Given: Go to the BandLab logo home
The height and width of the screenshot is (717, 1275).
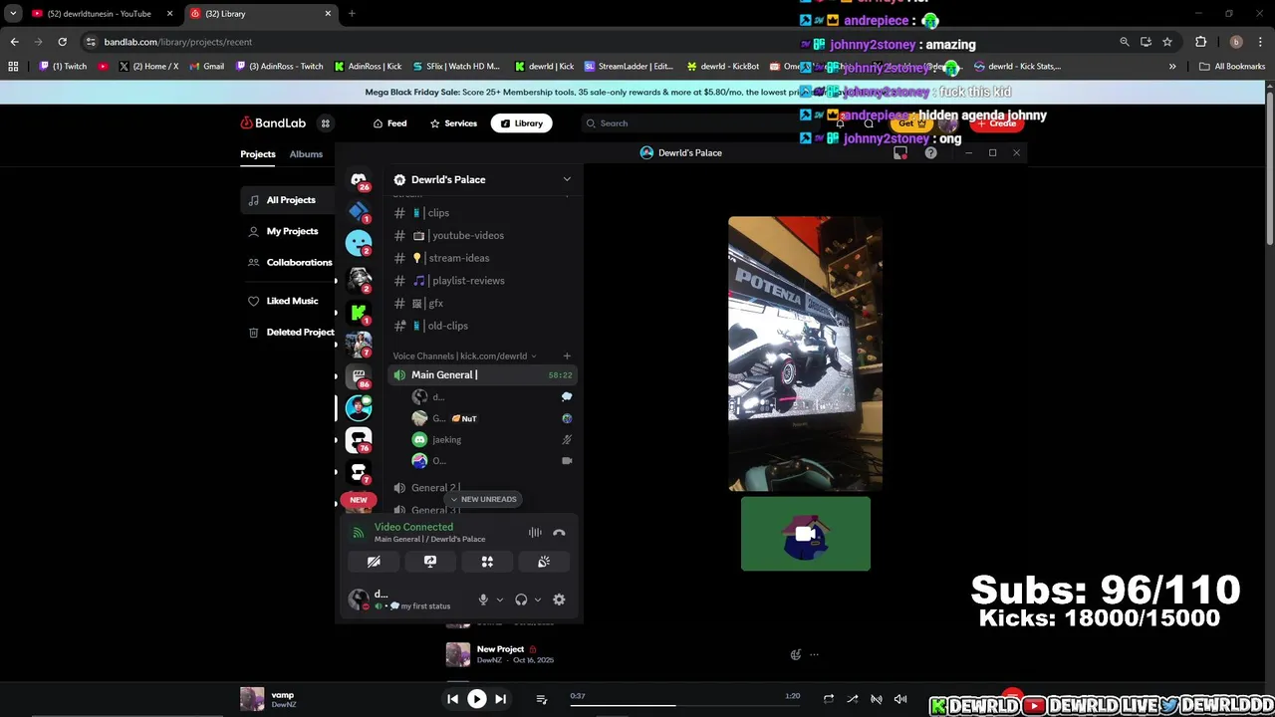Looking at the screenshot, I should (x=273, y=123).
